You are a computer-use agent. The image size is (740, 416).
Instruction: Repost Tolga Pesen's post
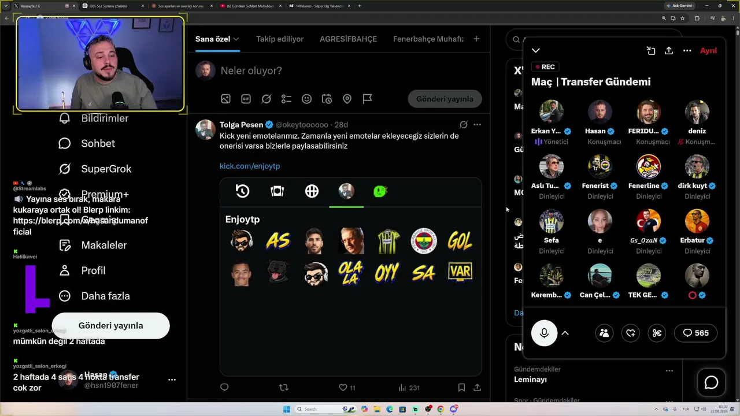[283, 388]
